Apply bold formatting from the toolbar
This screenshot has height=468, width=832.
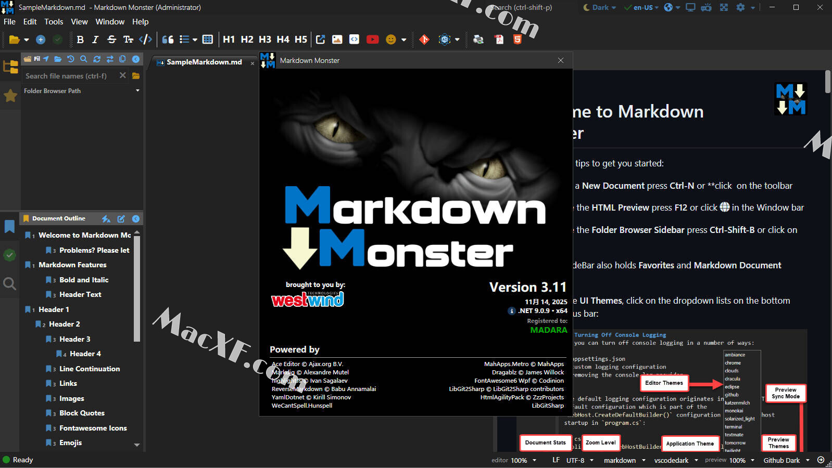point(80,40)
